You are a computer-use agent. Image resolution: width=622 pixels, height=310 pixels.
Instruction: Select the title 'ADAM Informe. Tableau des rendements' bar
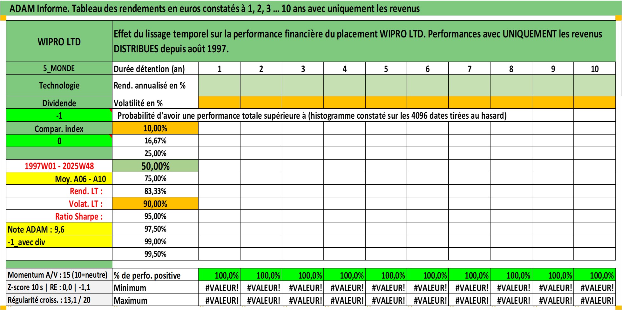pos(311,8)
